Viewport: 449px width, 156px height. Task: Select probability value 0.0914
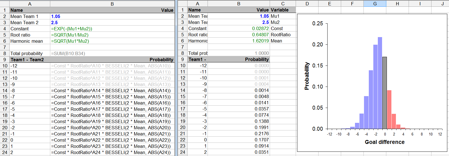[239, 146]
